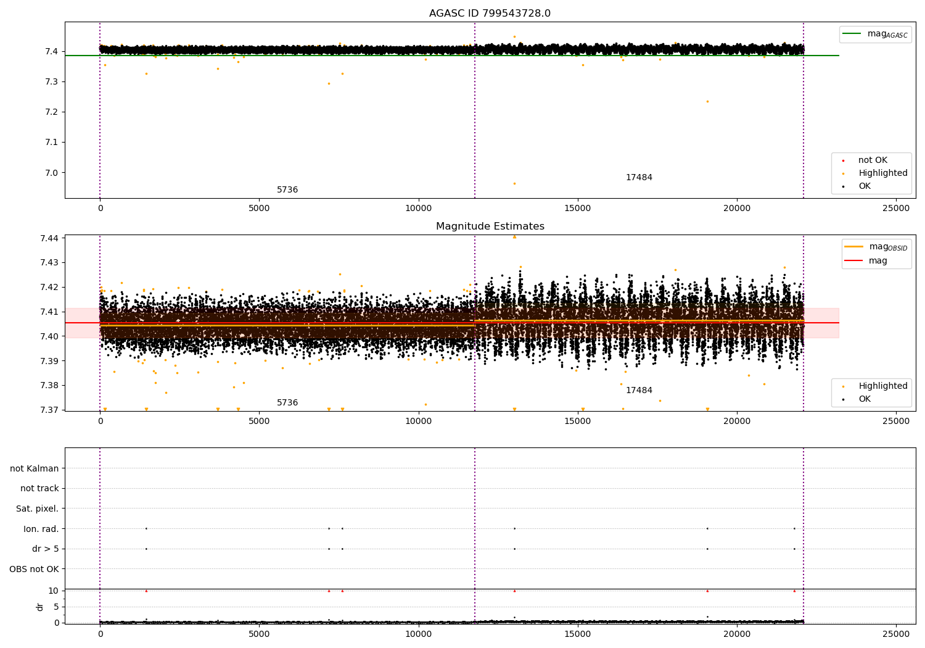Image resolution: width=925 pixels, height=648 pixels.
Task: Select red 'mag' line swatch in middle legend
Action: pyautogui.click(x=853, y=261)
